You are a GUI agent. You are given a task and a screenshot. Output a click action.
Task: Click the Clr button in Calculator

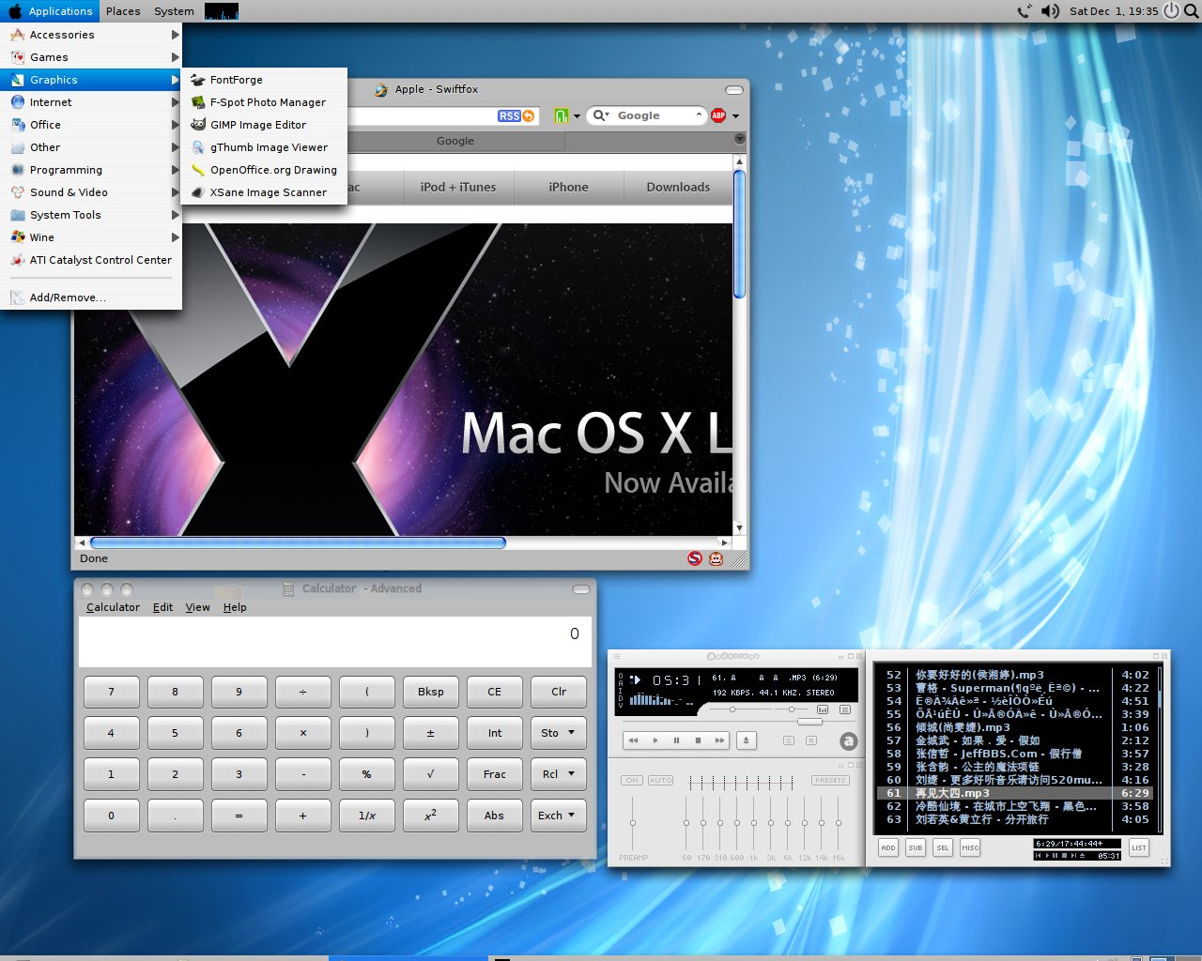(559, 693)
